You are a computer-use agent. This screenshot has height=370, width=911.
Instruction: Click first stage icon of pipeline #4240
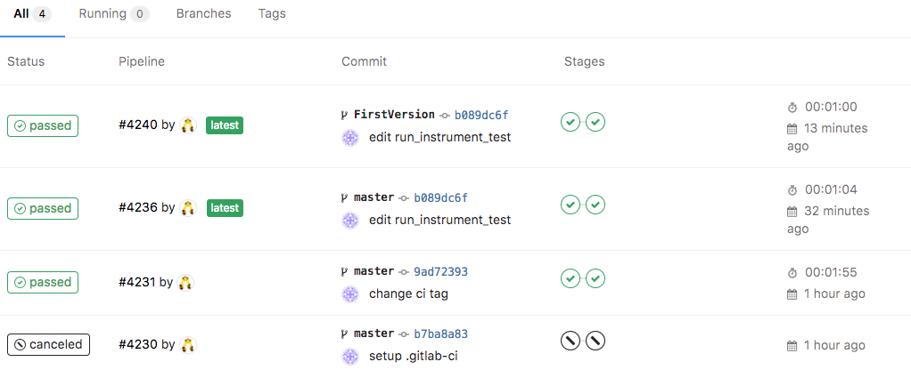pos(570,122)
